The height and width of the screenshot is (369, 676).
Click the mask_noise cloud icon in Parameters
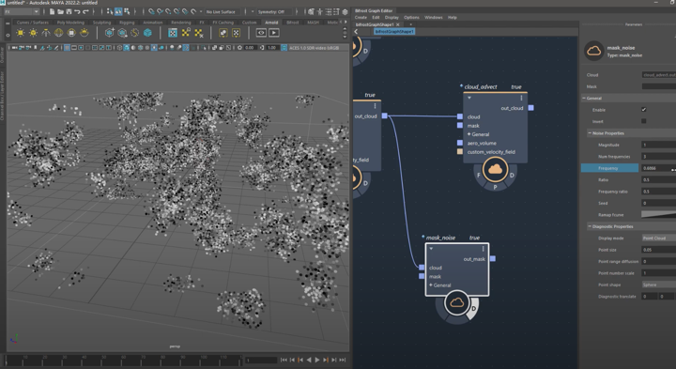(593, 51)
